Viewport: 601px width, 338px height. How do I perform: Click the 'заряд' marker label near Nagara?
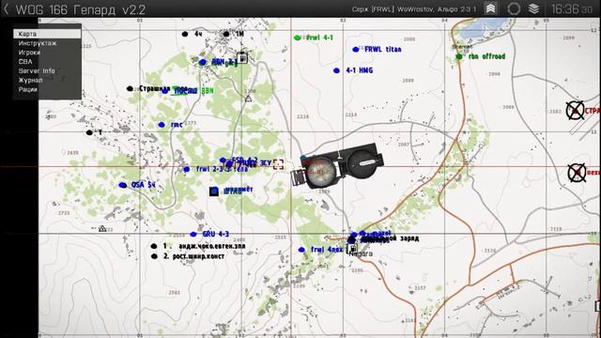click(x=409, y=238)
